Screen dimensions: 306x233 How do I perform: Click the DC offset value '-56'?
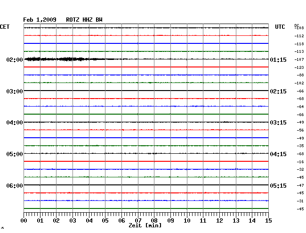click(x=300, y=130)
